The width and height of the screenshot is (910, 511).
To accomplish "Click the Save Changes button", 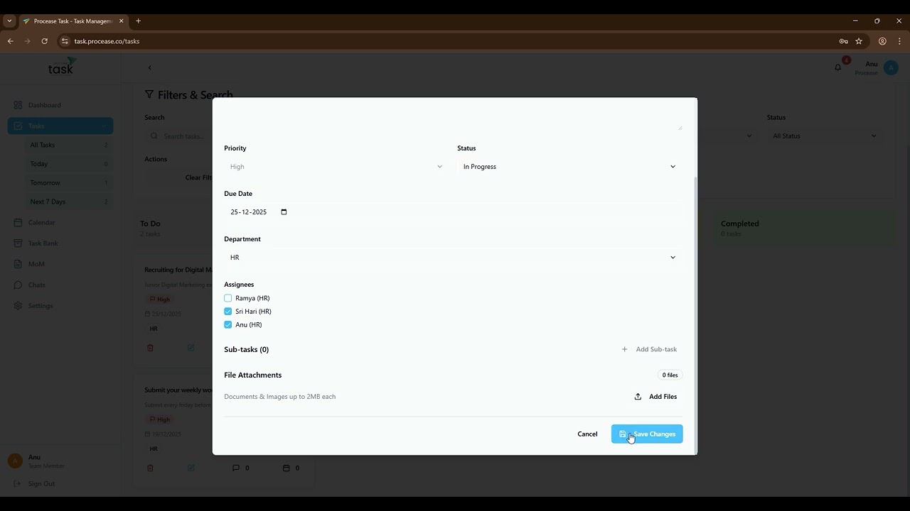I will [647, 434].
